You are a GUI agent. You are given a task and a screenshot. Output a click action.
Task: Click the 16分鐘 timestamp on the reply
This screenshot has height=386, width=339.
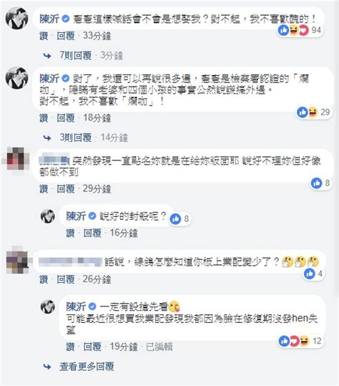click(124, 233)
